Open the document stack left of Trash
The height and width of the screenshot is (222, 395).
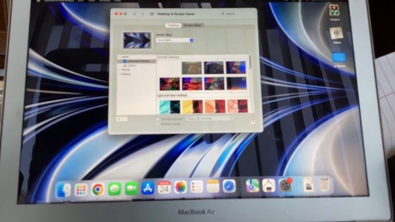[x=309, y=185]
